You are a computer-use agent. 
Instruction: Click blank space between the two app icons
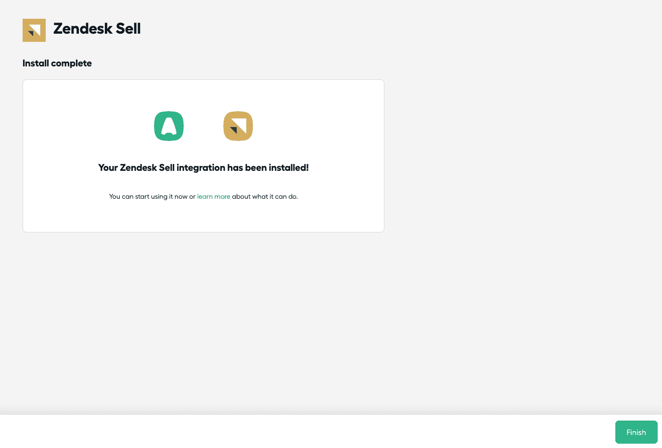(x=204, y=126)
